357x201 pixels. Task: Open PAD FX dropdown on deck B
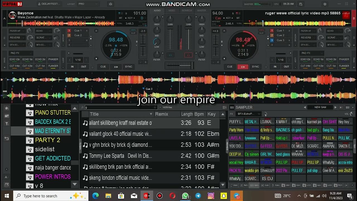pyautogui.click(x=312, y=53)
